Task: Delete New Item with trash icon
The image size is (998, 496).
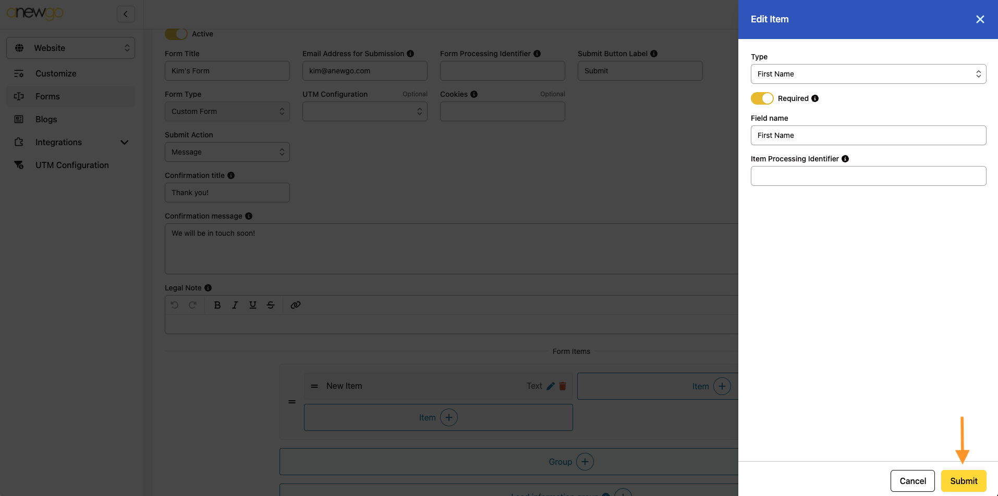Action: (x=563, y=386)
